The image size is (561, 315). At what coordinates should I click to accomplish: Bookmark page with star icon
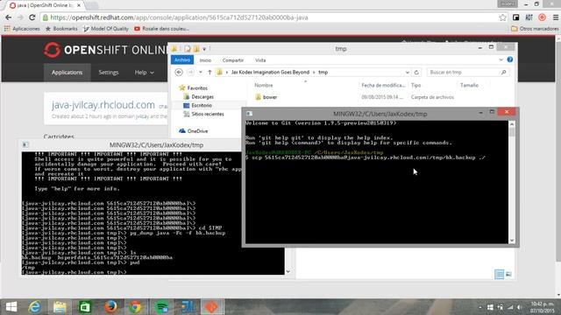pos(502,17)
